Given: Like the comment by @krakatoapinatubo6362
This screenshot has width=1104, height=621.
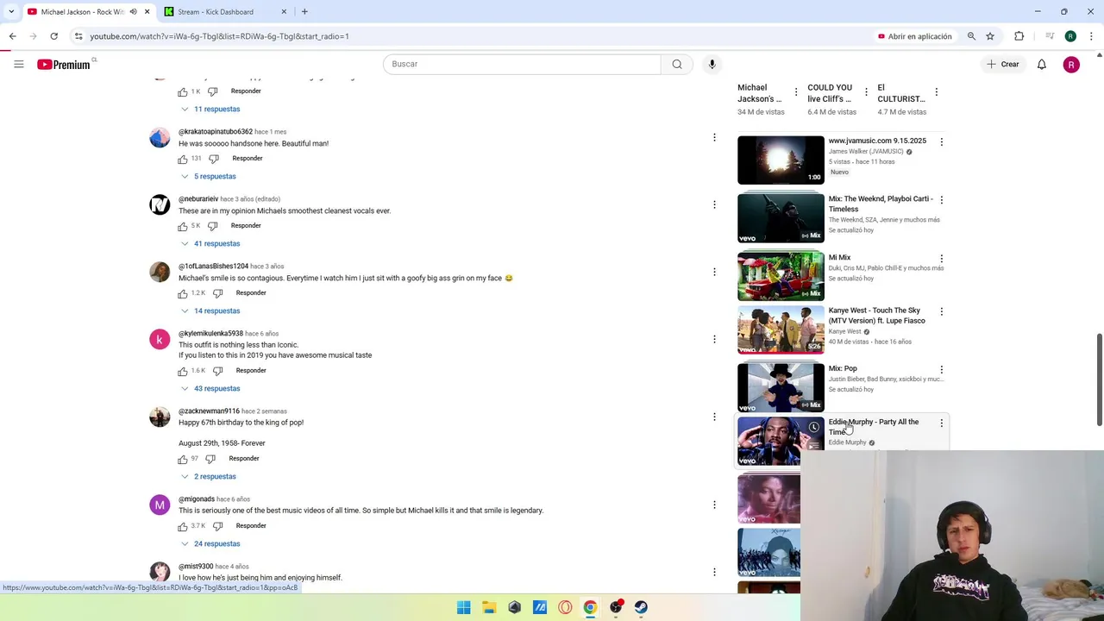Looking at the screenshot, I should (183, 159).
